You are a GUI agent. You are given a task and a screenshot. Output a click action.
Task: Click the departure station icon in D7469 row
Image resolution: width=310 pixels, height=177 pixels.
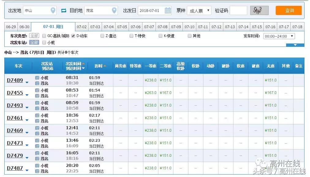[x=37, y=128]
